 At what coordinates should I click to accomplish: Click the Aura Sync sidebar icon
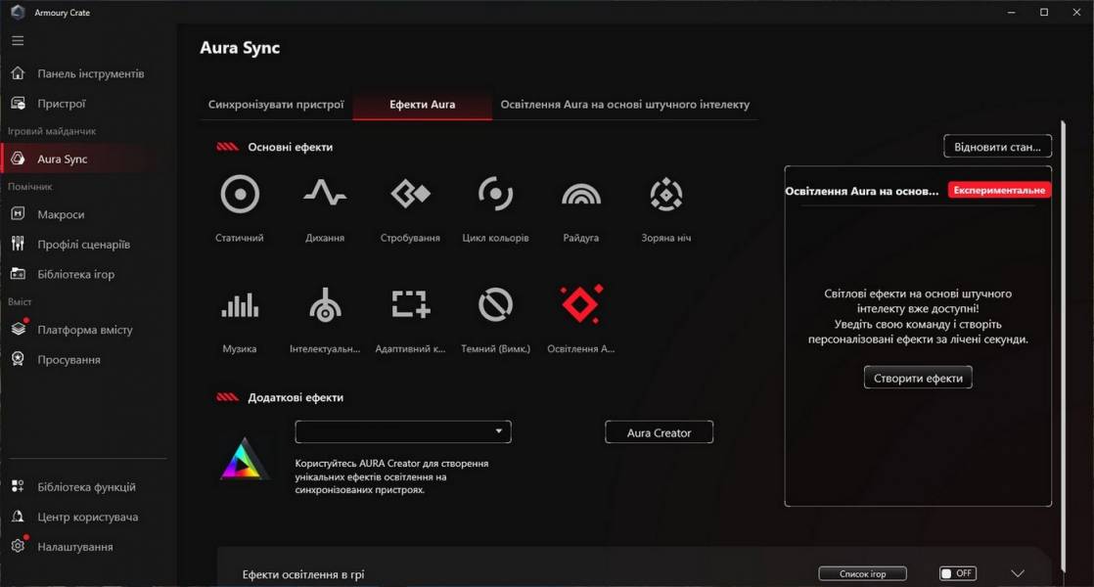tap(19, 158)
